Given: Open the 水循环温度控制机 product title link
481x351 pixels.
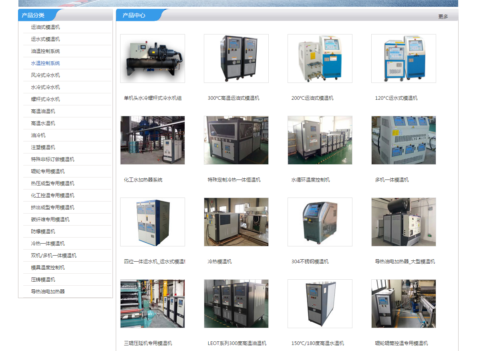Looking at the screenshot, I should (310, 180).
